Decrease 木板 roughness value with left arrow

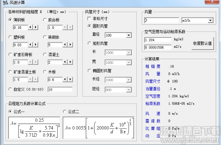65,79
